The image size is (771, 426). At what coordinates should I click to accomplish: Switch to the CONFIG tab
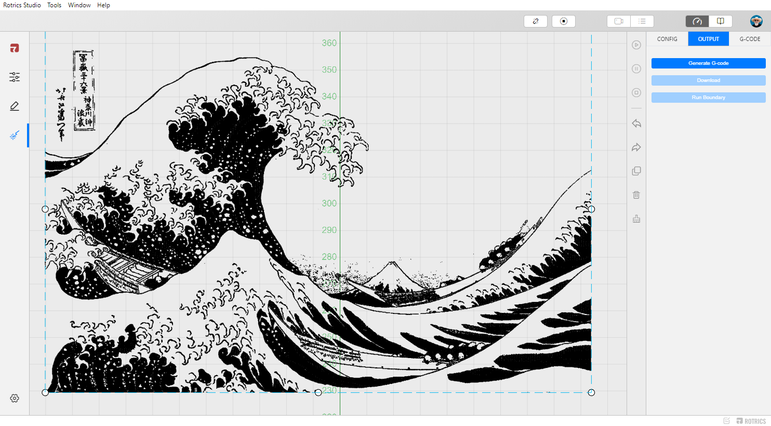667,39
